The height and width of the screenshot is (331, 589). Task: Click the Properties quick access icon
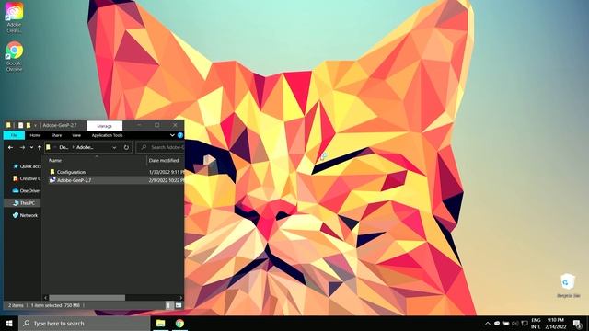coord(20,125)
